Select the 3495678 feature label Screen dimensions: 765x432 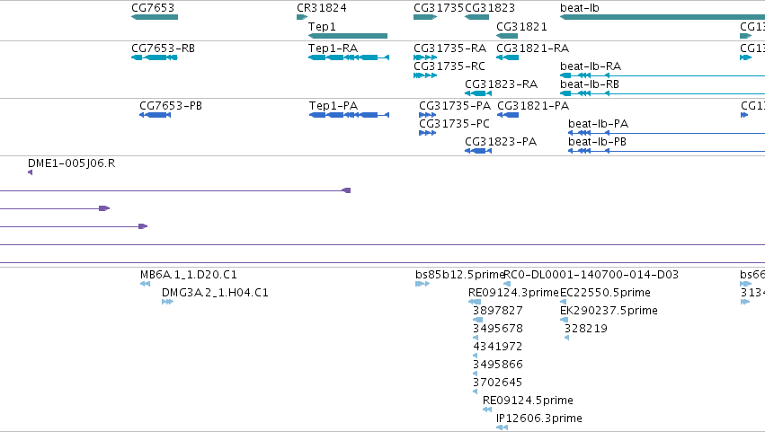click(x=498, y=329)
